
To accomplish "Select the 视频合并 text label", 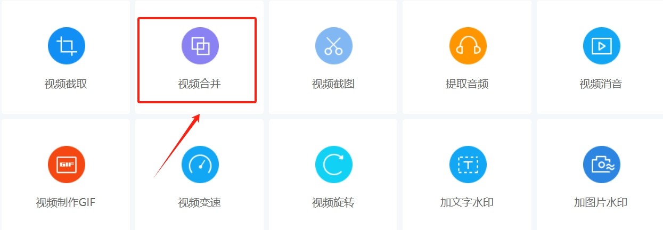I will (199, 84).
